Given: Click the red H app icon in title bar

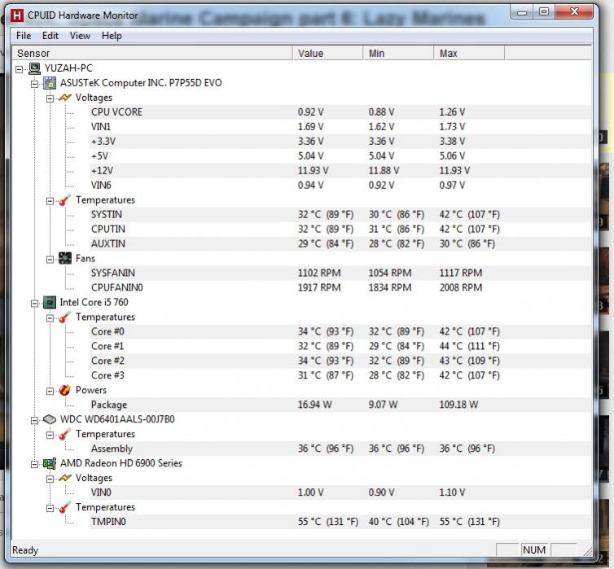Looking at the screenshot, I should tap(16, 14).
